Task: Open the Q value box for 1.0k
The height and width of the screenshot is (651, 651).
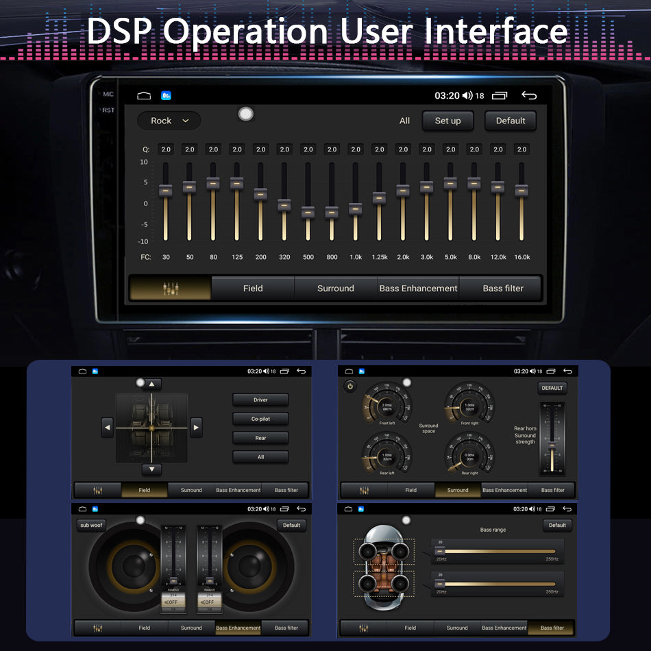Action: 356,149
